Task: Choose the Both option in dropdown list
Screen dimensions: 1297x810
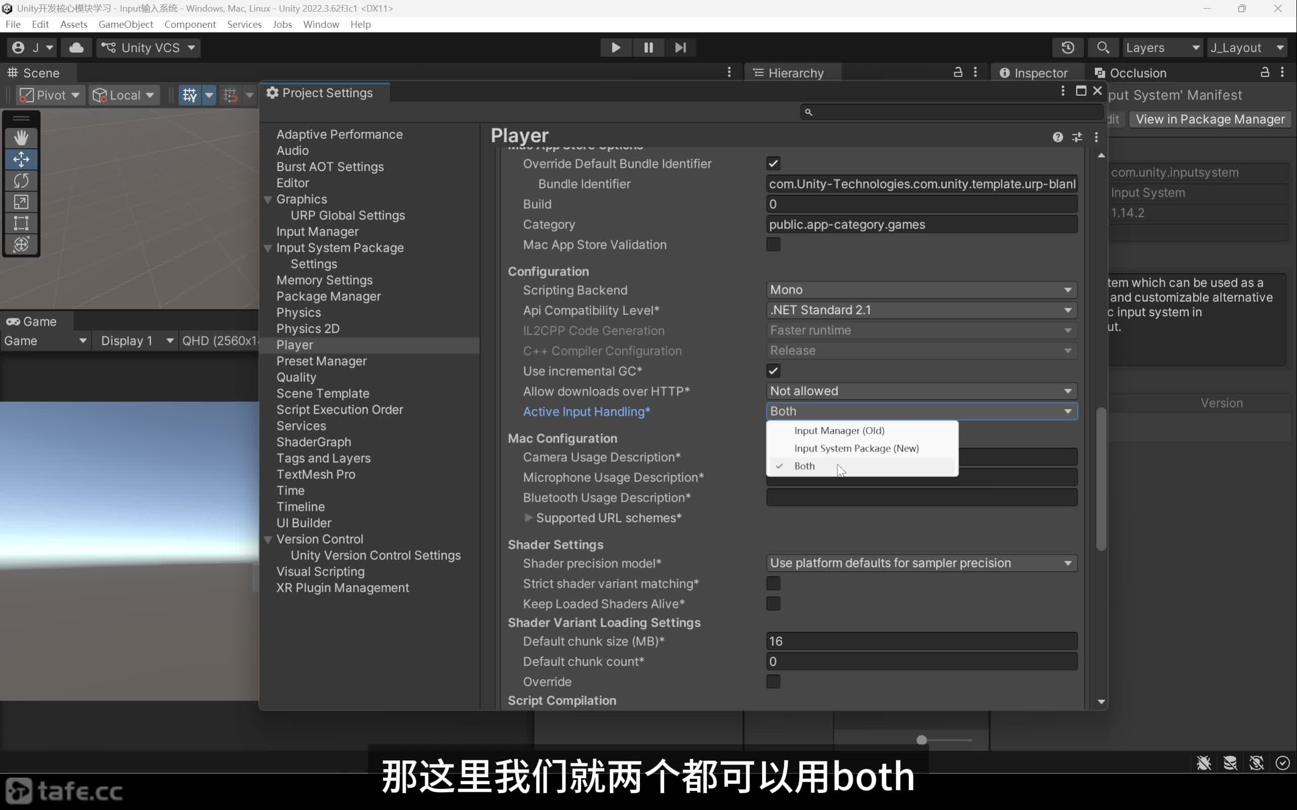Action: (862, 466)
